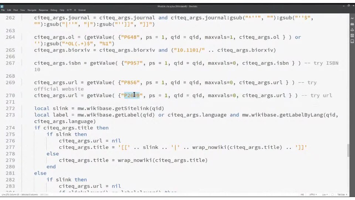Image resolution: width=355 pixels, height=200 pixels.
Task: Toggle the INS insert/overwrite indicator
Action: [302, 194]
